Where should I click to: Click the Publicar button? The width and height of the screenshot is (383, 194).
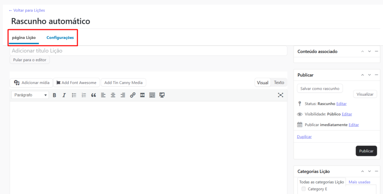(x=366, y=151)
